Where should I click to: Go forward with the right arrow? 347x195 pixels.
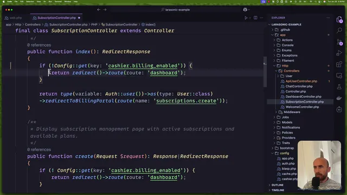tap(105, 10)
